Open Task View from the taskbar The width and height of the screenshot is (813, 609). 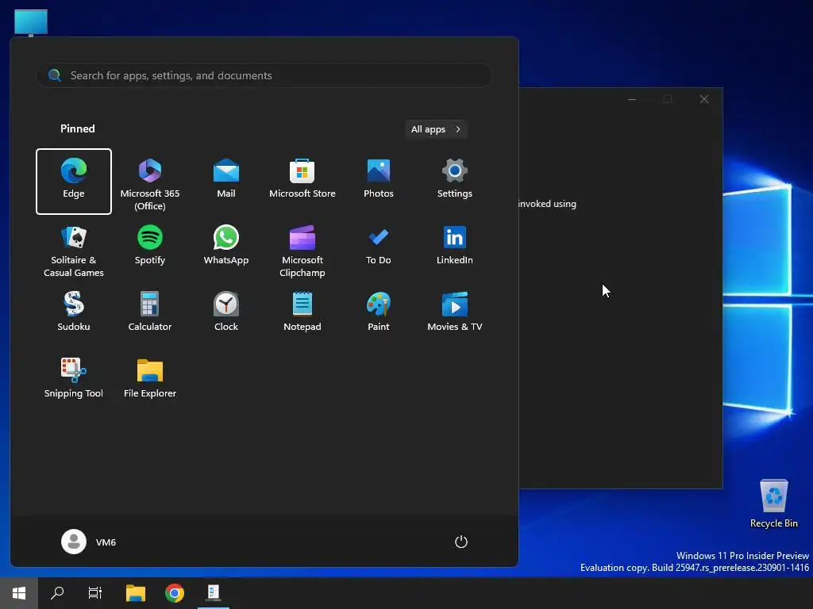click(x=95, y=593)
